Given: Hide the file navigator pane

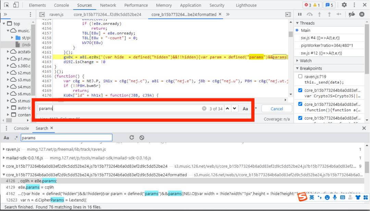Looking at the screenshot, I should (x=42, y=14).
